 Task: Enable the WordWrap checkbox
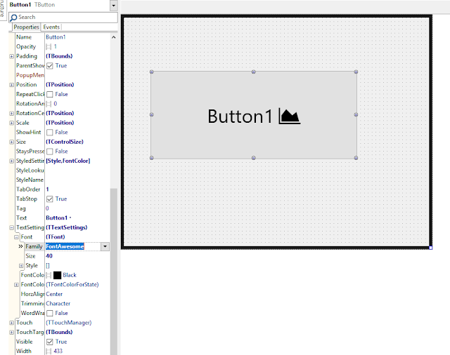(x=50, y=313)
